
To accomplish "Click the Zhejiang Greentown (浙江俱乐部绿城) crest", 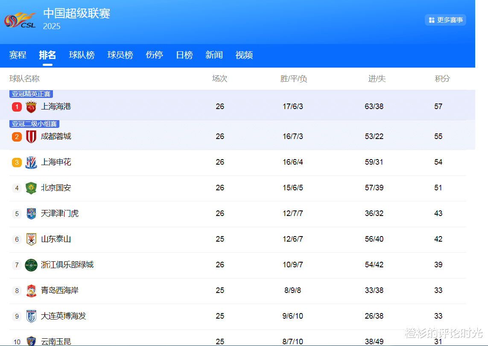I will coord(31,265).
